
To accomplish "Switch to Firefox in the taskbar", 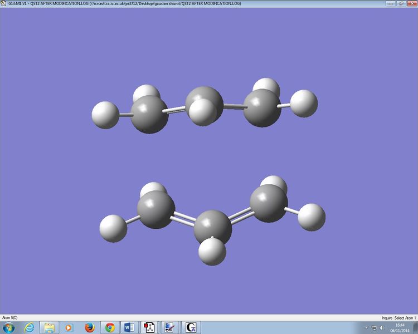I will 90,327.
